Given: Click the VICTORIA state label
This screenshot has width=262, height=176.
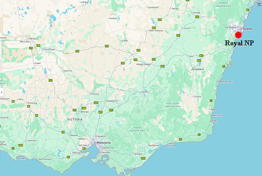Looking at the screenshot, I should pyautogui.click(x=75, y=119).
